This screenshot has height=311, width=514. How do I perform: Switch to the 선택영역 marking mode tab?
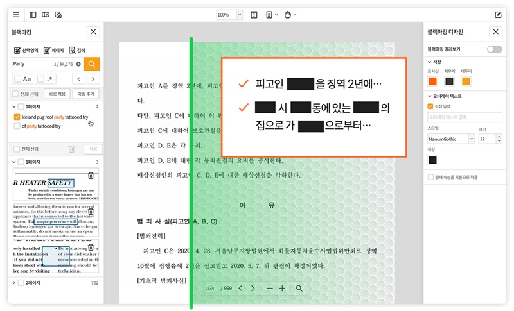(26, 49)
